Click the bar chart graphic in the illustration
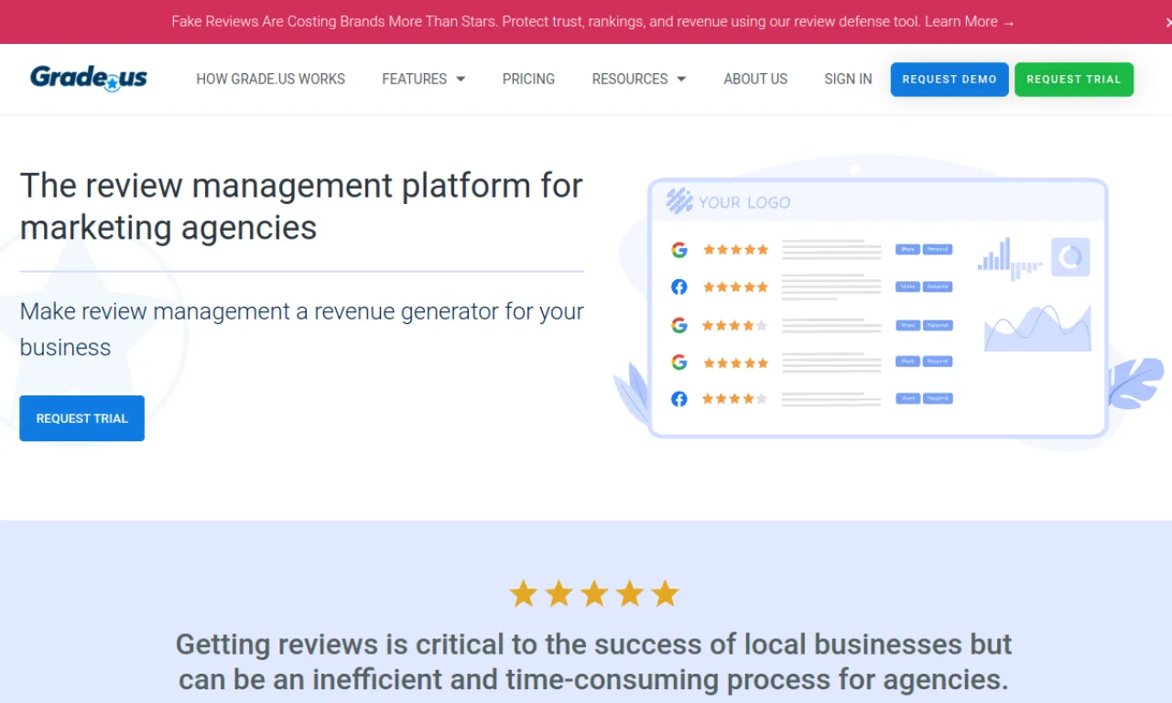Viewport: 1172px width, 703px height. (1010, 259)
